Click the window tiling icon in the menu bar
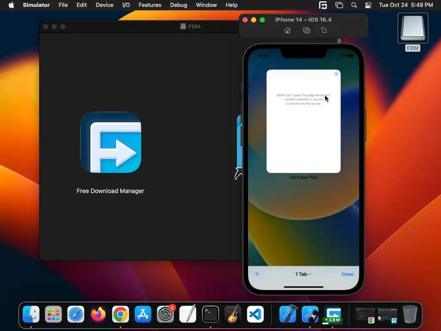 [x=339, y=5]
